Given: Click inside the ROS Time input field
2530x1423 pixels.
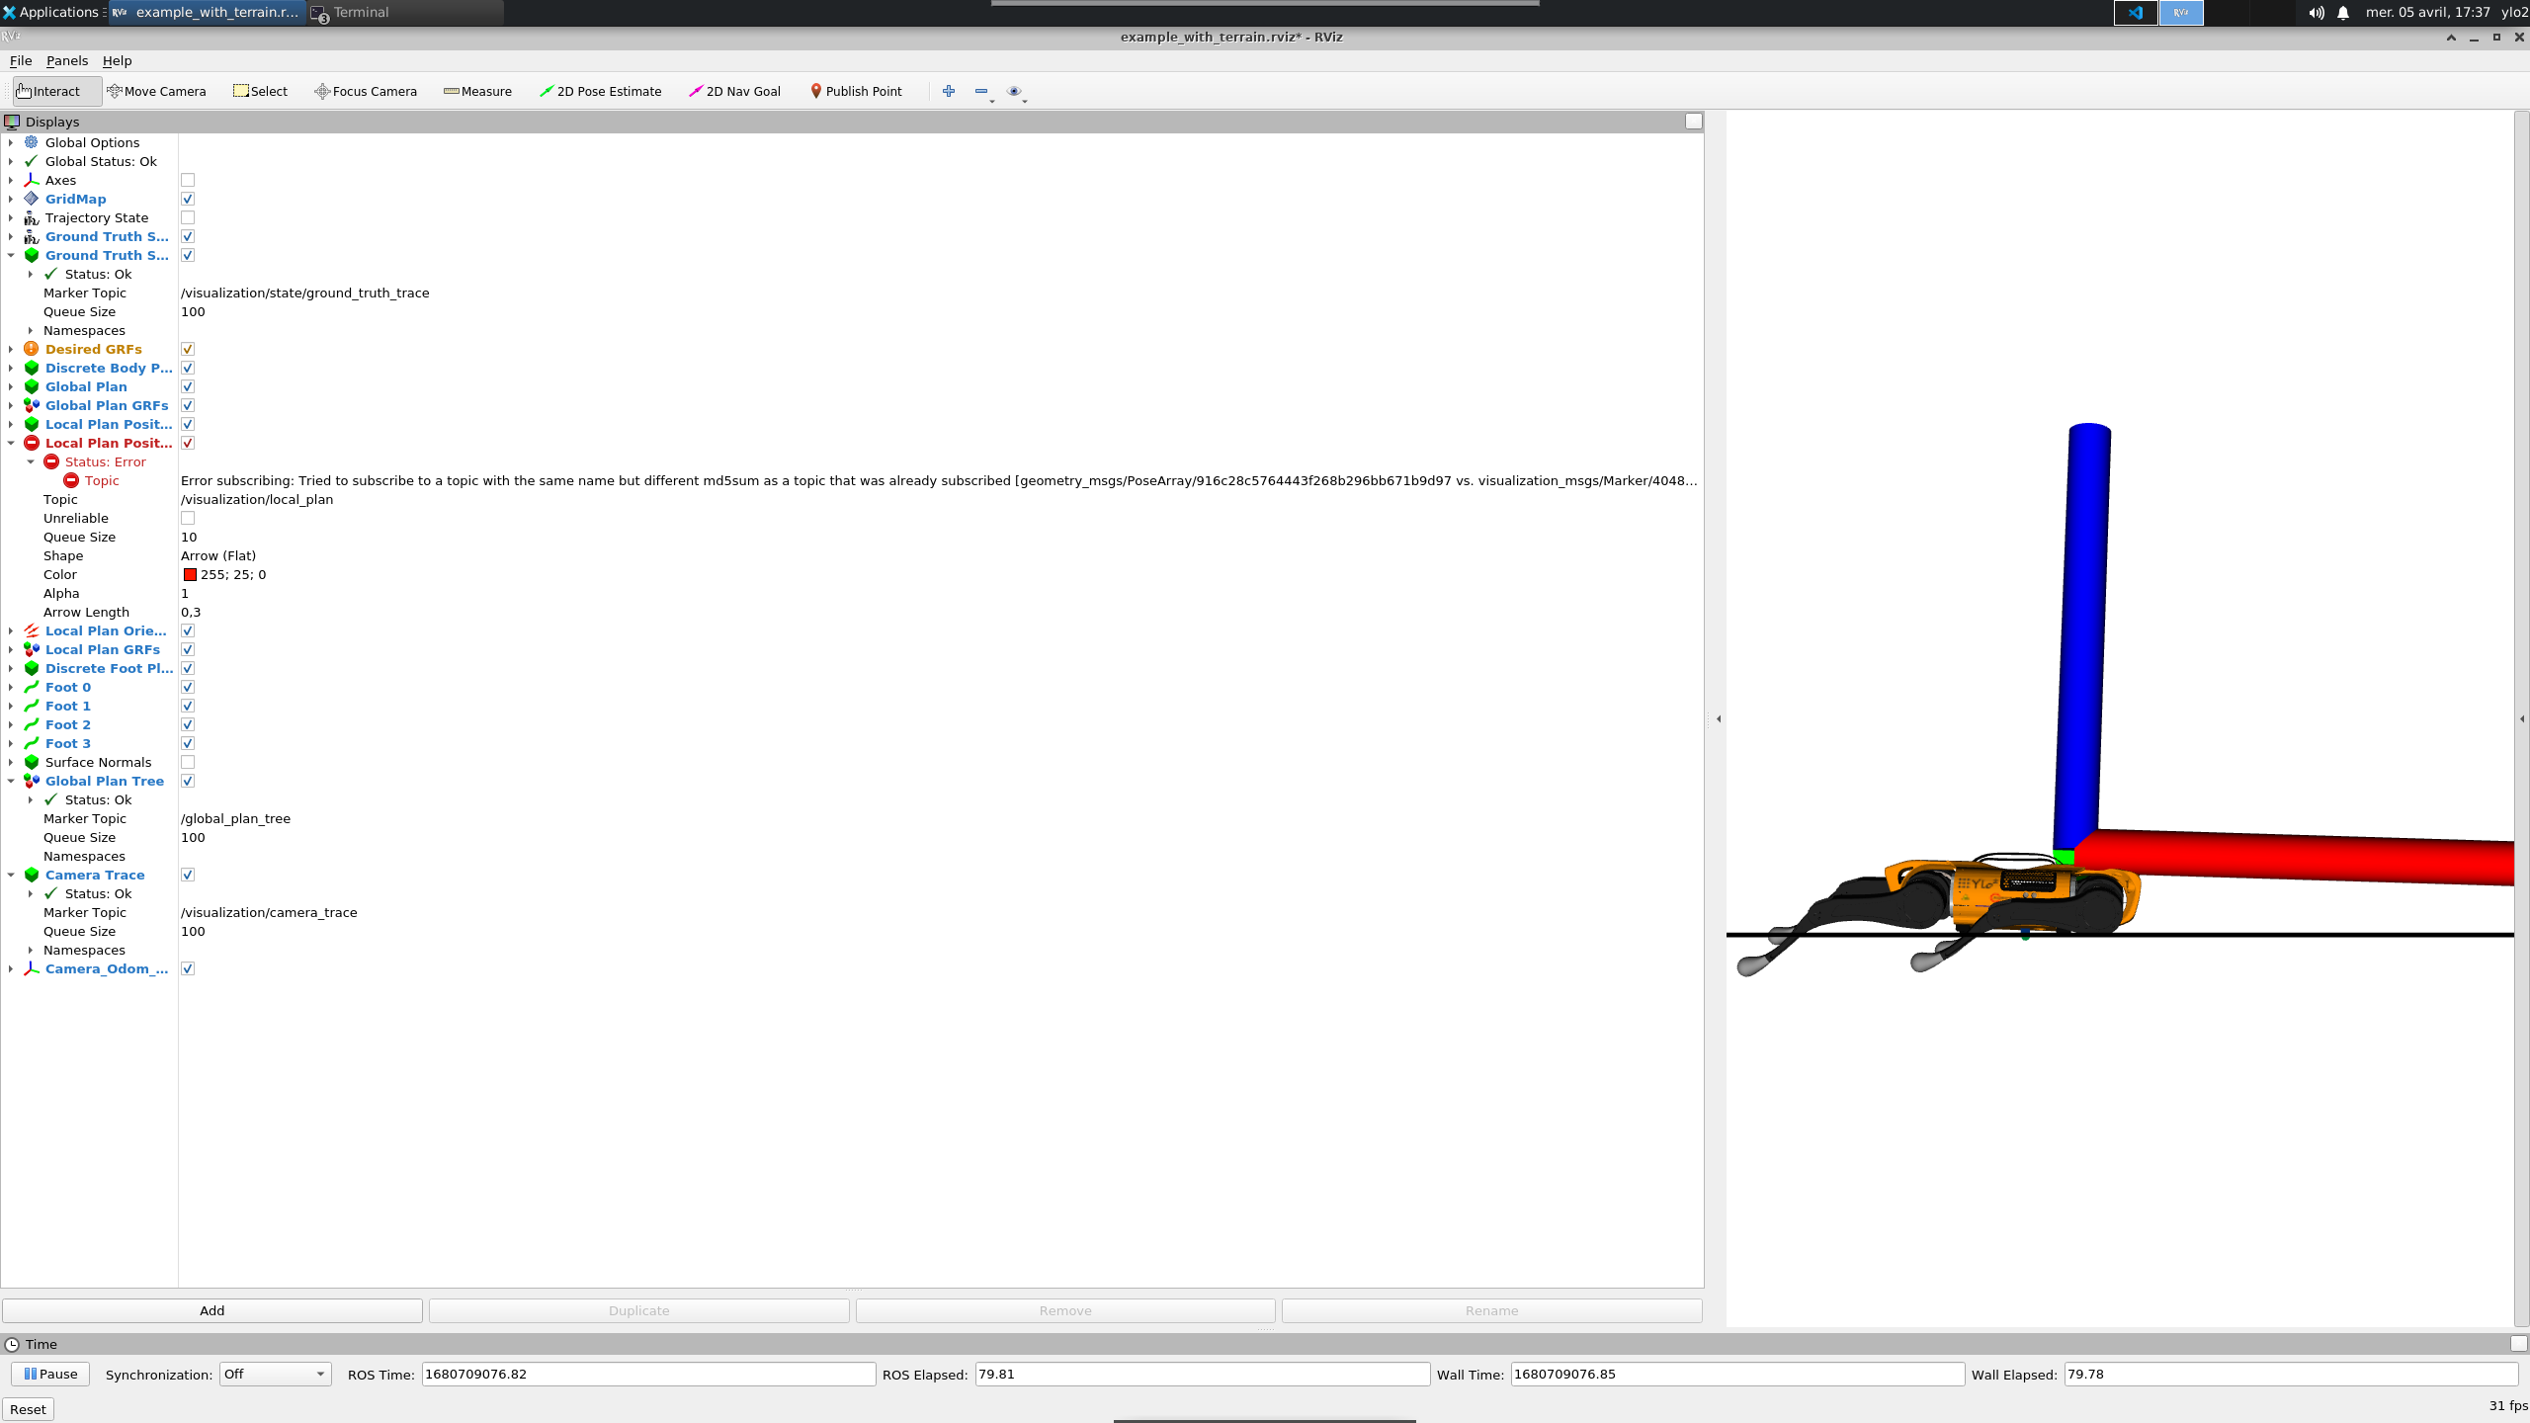Looking at the screenshot, I should pyautogui.click(x=646, y=1374).
